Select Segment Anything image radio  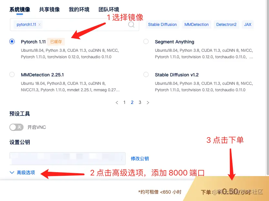pos(146,41)
